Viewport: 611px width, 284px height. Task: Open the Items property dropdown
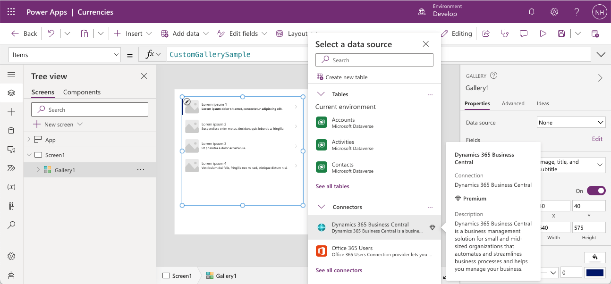(65, 55)
